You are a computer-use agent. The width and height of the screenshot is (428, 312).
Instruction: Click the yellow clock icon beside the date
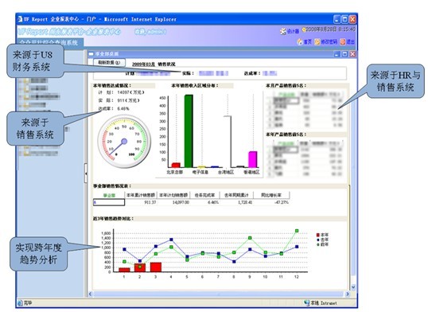coord(303,29)
